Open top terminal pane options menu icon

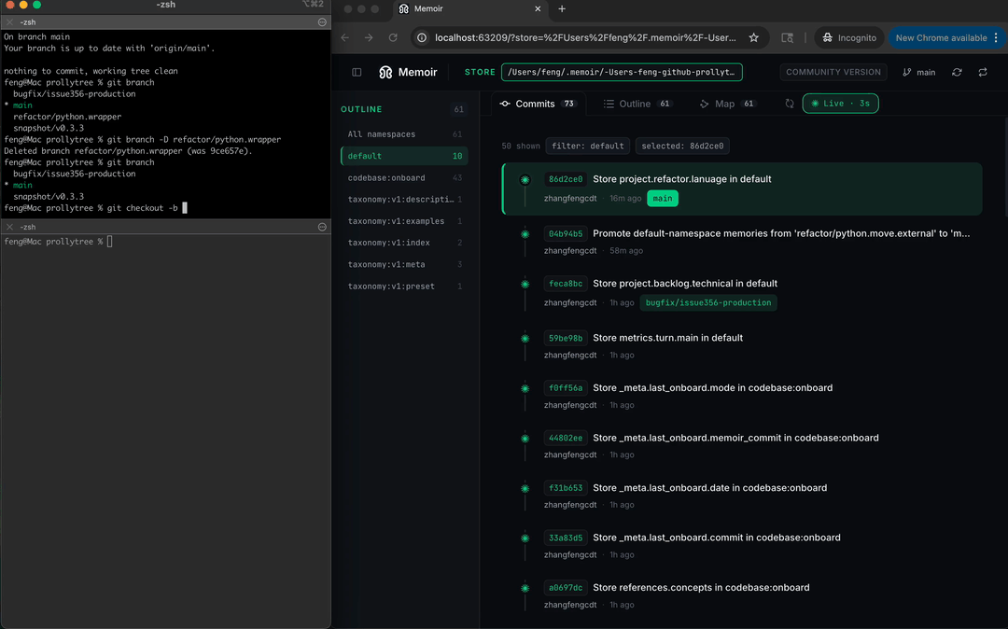click(322, 21)
